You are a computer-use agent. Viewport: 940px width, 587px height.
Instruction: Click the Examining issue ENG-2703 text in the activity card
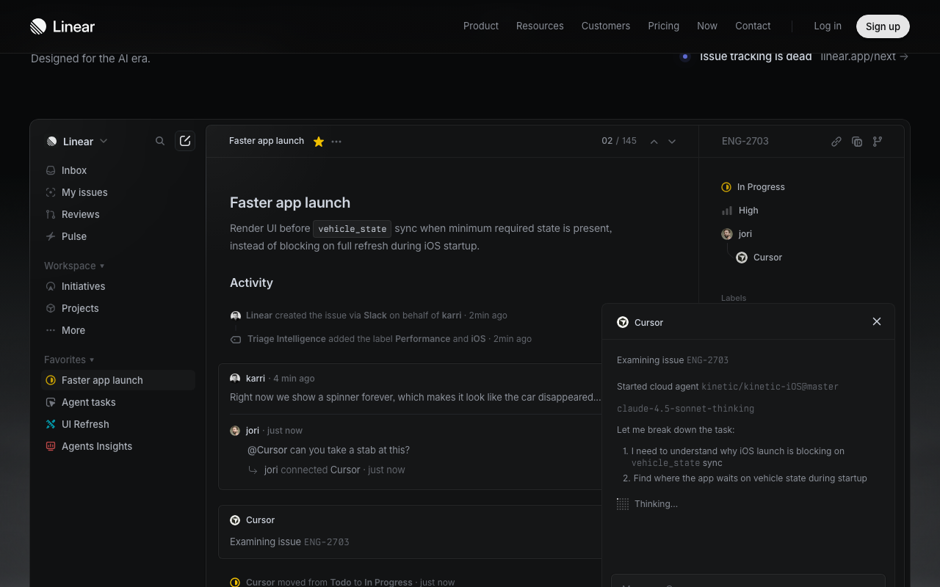coord(289,542)
